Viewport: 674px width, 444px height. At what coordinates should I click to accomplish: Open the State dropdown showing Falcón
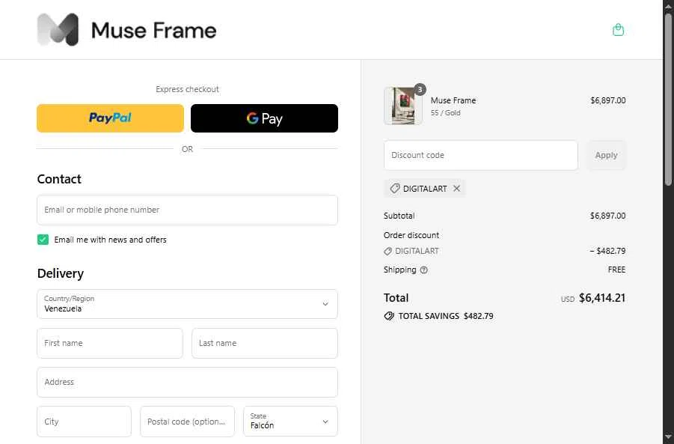point(290,422)
